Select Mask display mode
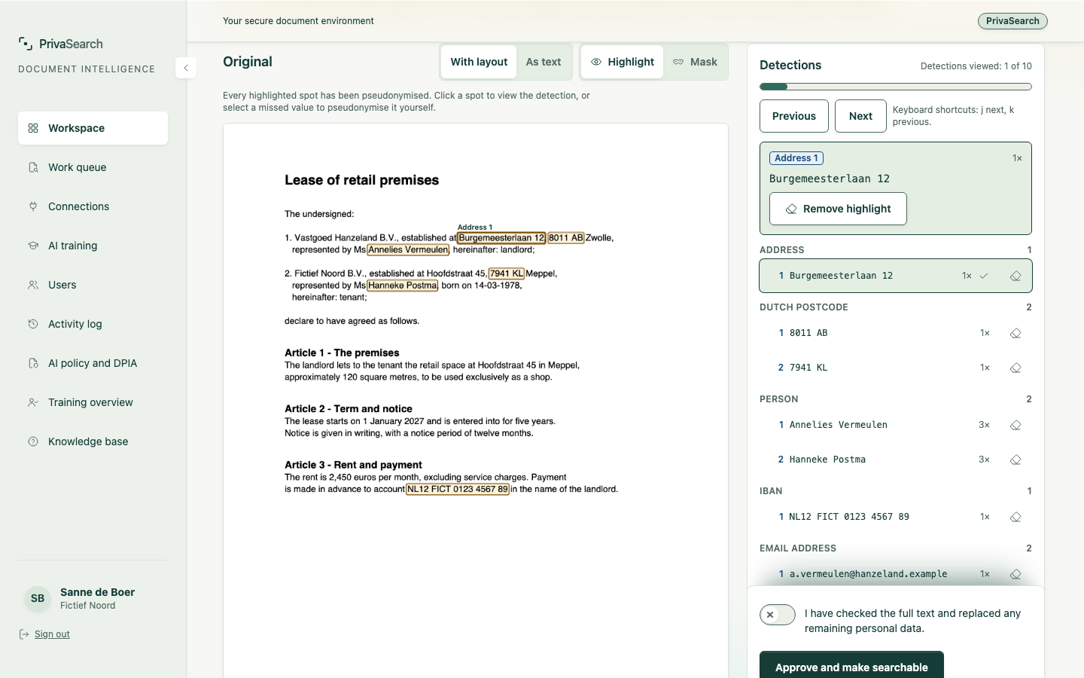Viewport: 1084px width, 678px height. coord(695,62)
